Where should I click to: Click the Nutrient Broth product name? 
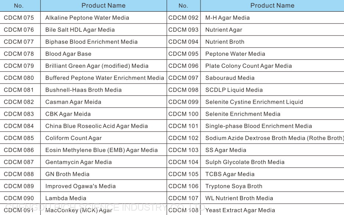(225, 42)
